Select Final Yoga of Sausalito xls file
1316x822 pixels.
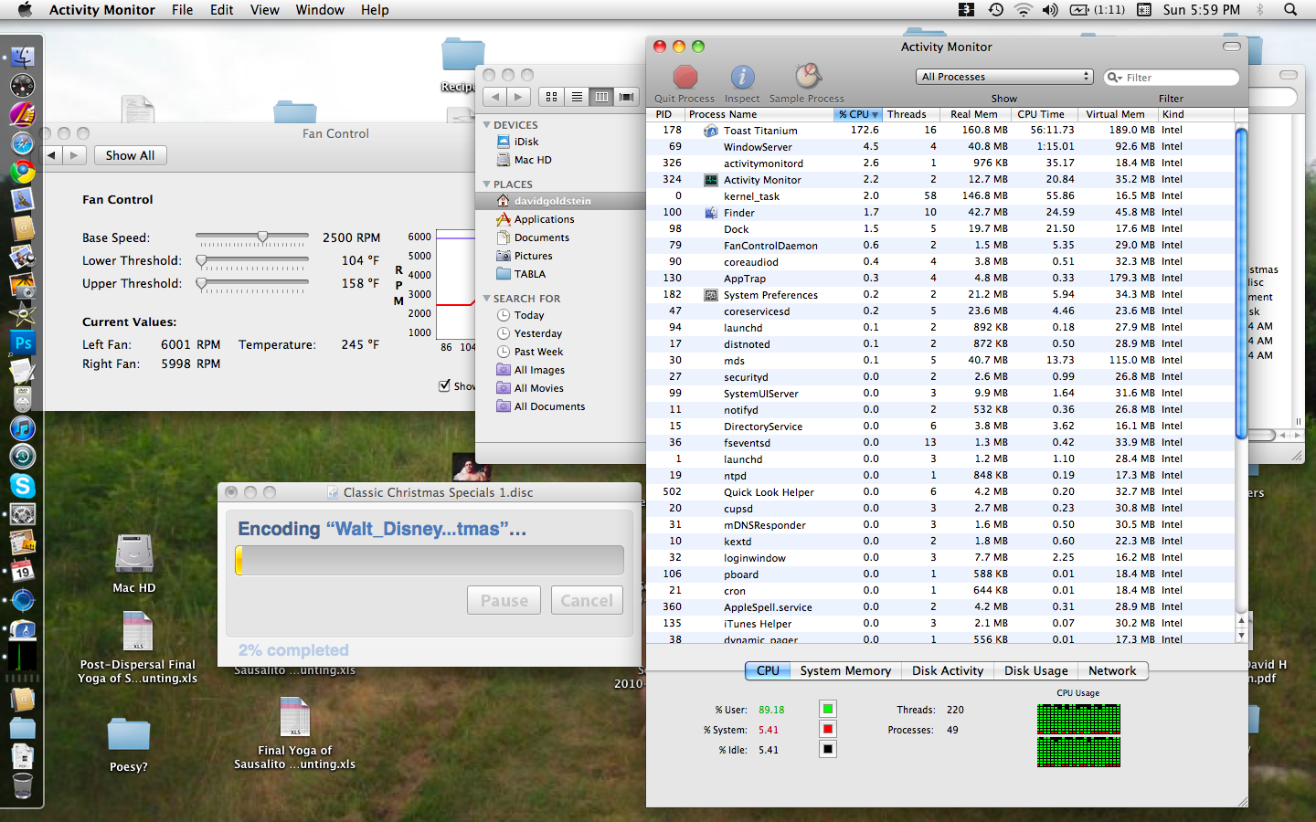point(294,717)
